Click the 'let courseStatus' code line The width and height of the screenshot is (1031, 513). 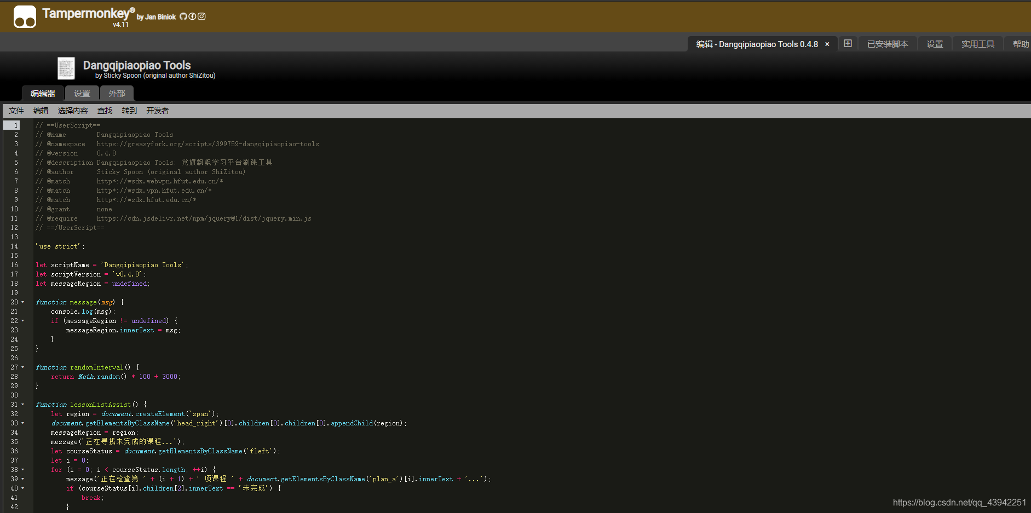tap(165, 451)
